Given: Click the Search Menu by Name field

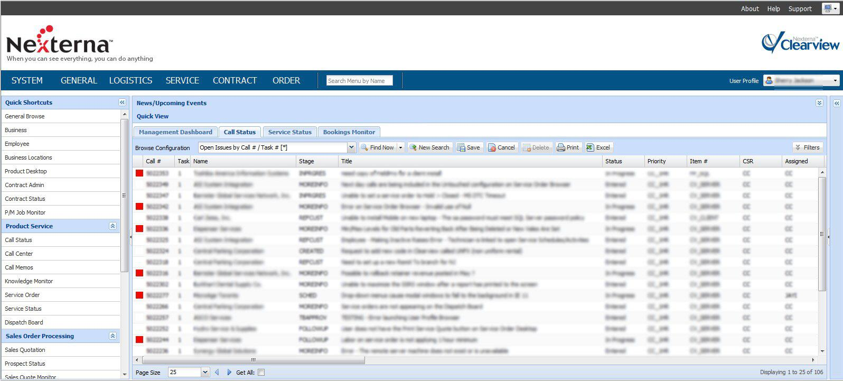Looking at the screenshot, I should pyautogui.click(x=359, y=81).
